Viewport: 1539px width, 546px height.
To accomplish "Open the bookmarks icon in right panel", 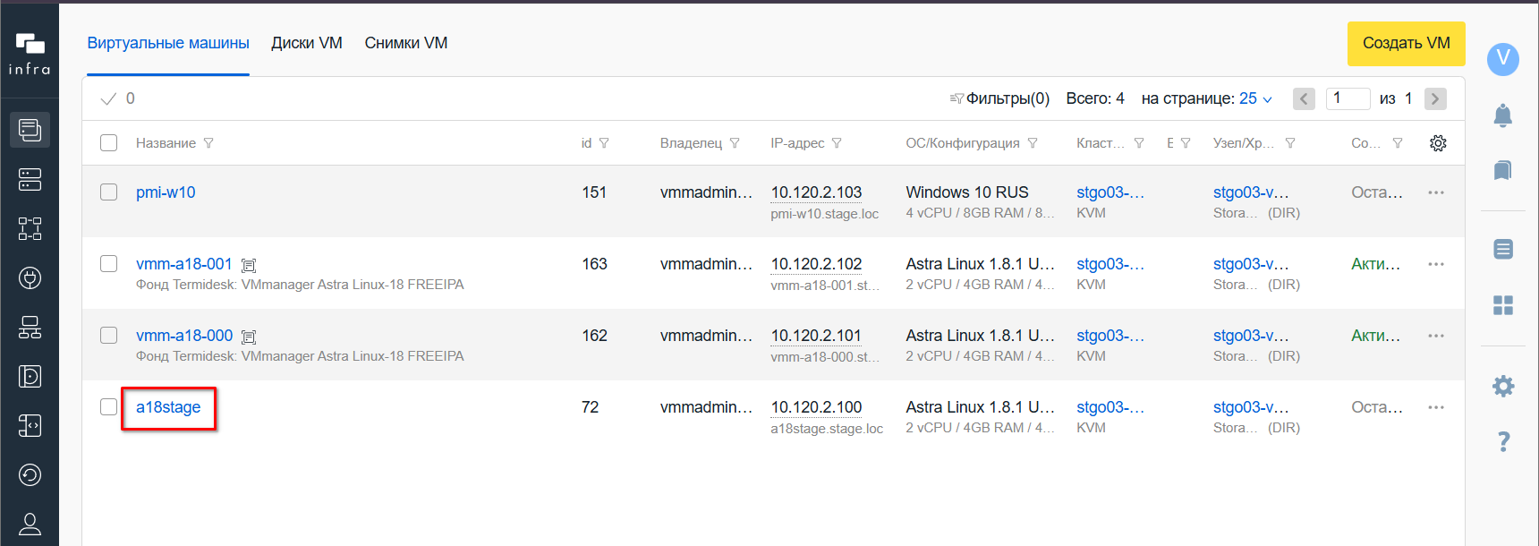I will pyautogui.click(x=1503, y=170).
